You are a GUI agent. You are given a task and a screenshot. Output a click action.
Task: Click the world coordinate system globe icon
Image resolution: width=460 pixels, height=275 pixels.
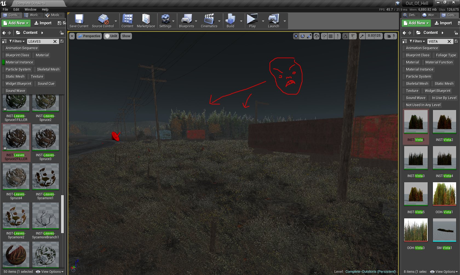[x=317, y=36]
